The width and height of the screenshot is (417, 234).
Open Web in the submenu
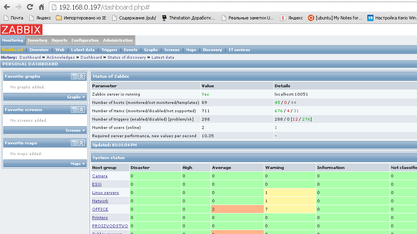pyautogui.click(x=60, y=50)
